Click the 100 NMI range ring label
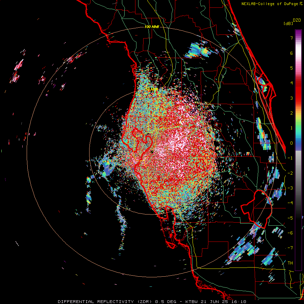Image resolution: width=304 pixels, height=304 pixels. point(152,27)
